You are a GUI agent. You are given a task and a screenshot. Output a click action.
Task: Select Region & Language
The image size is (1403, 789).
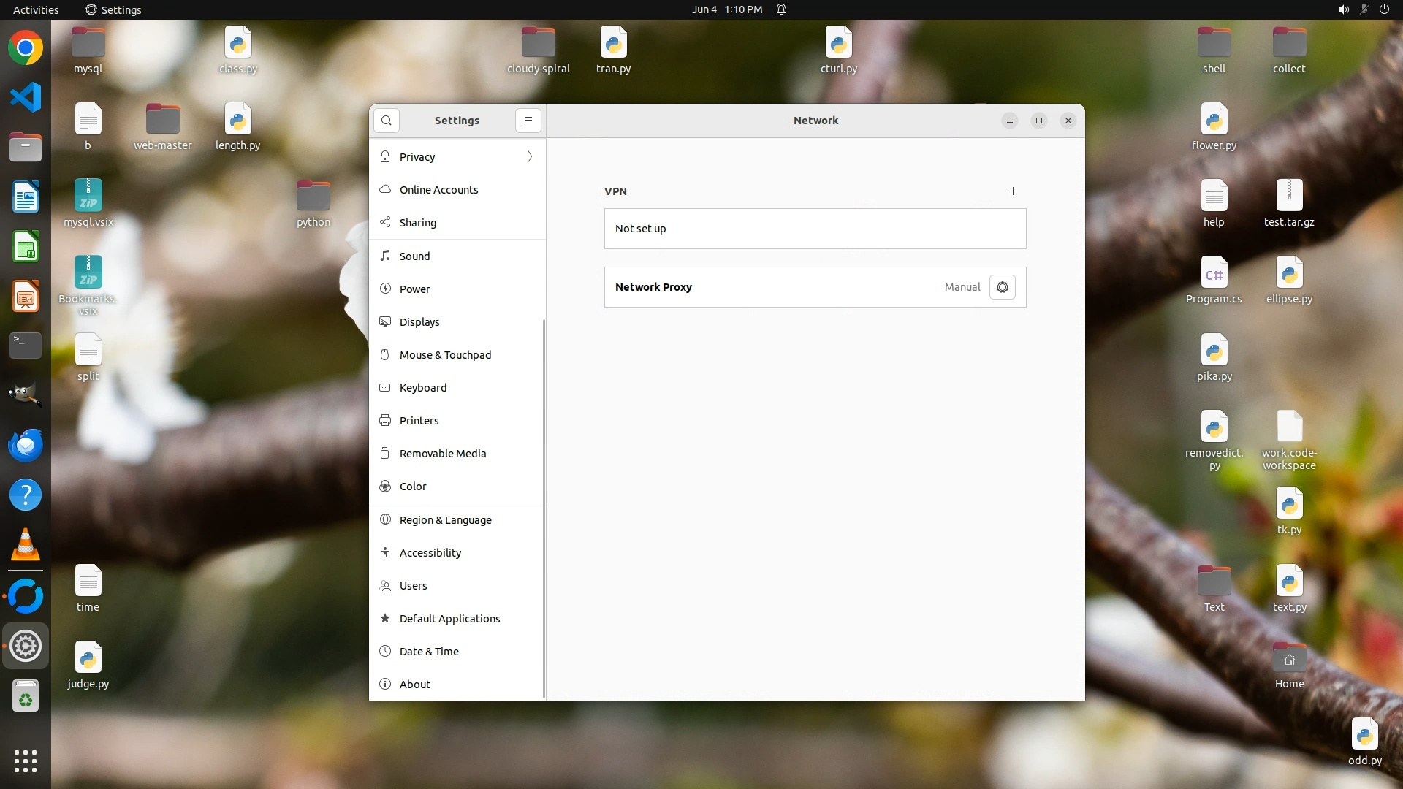(445, 520)
